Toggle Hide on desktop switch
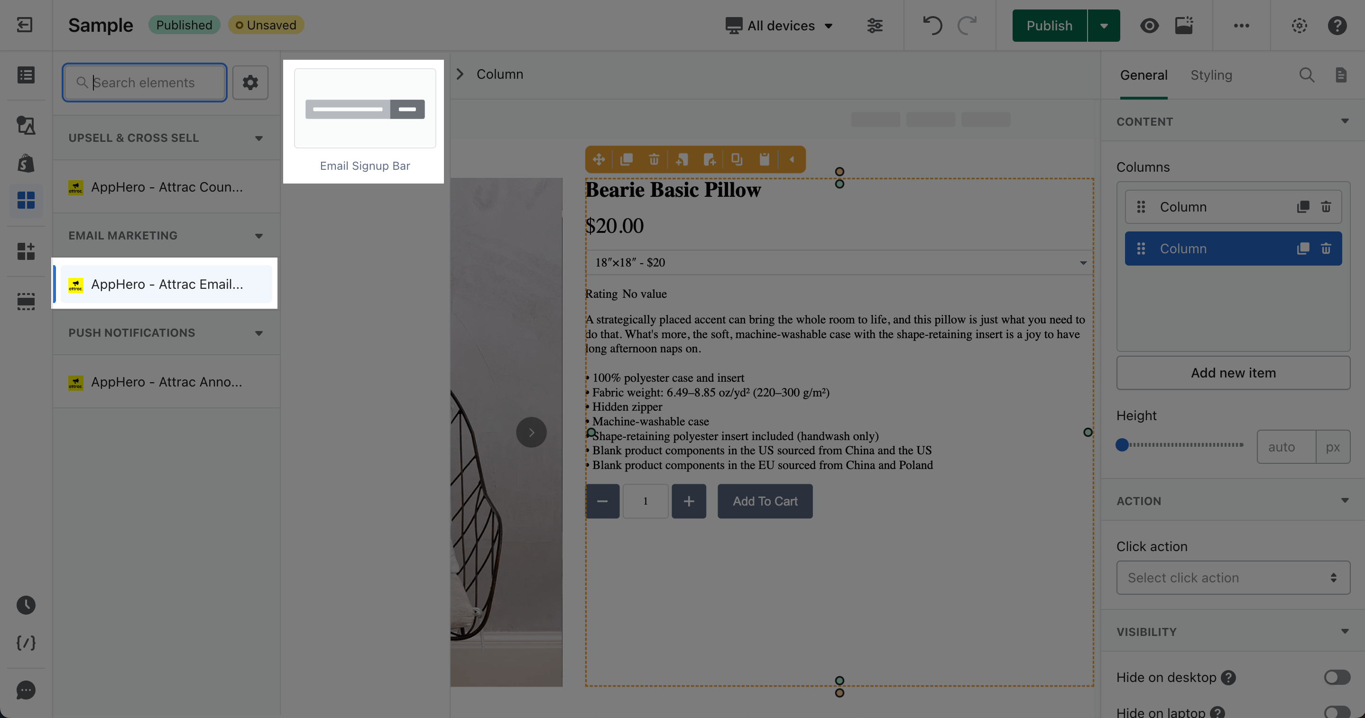Screen dimensions: 1365x718 [1337, 677]
